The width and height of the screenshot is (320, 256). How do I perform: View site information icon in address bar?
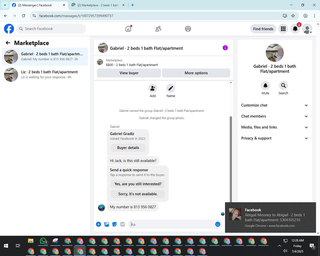[x=34, y=16]
